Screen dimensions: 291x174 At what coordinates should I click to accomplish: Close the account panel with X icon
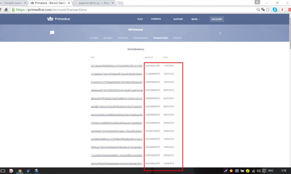220,33
